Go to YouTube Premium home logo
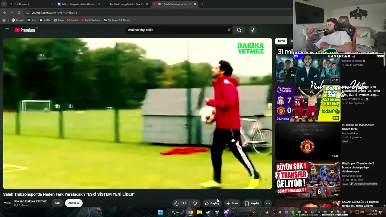386x217 pixels. pos(25,30)
